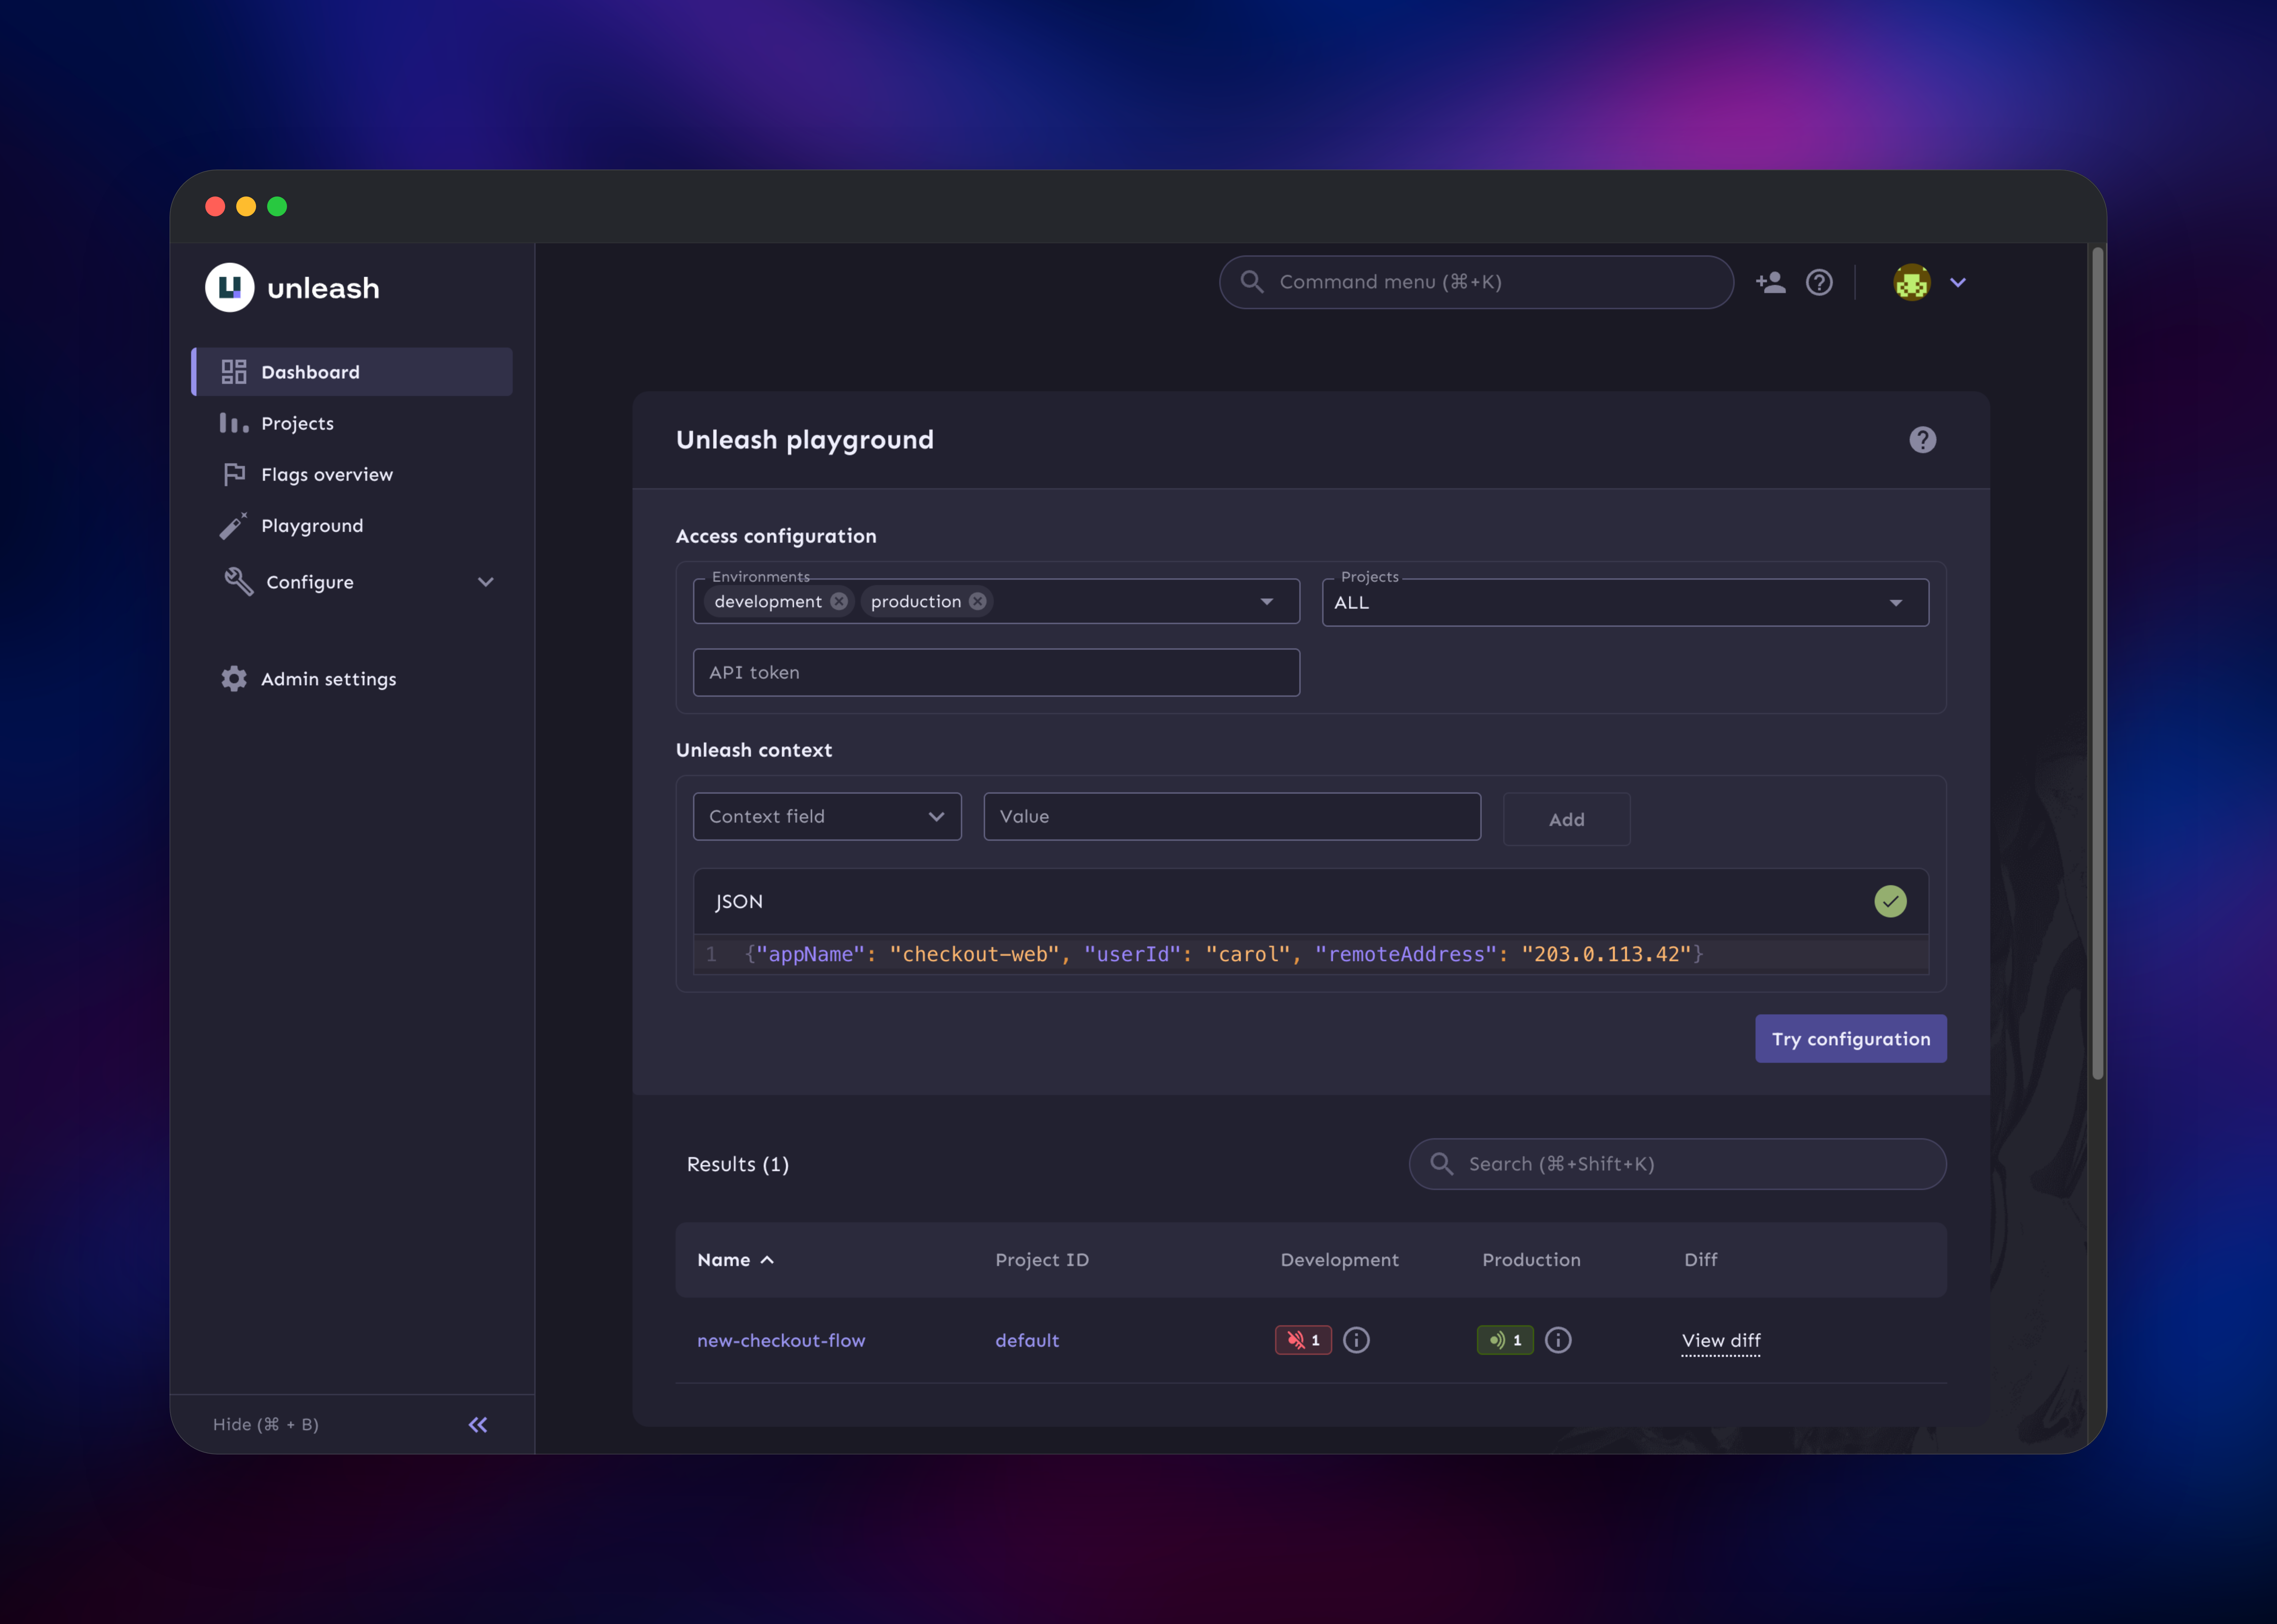This screenshot has height=1624, width=2277.
Task: Click the Command menu magnifier icon
Action: pos(1252,282)
